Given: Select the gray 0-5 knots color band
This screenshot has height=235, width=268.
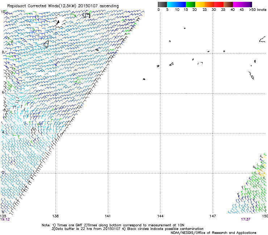Looking at the screenshot, I should [x=162, y=4].
